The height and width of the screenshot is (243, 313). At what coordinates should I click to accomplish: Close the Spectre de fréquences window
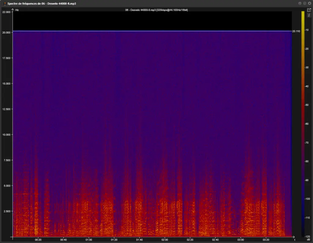[309, 3]
